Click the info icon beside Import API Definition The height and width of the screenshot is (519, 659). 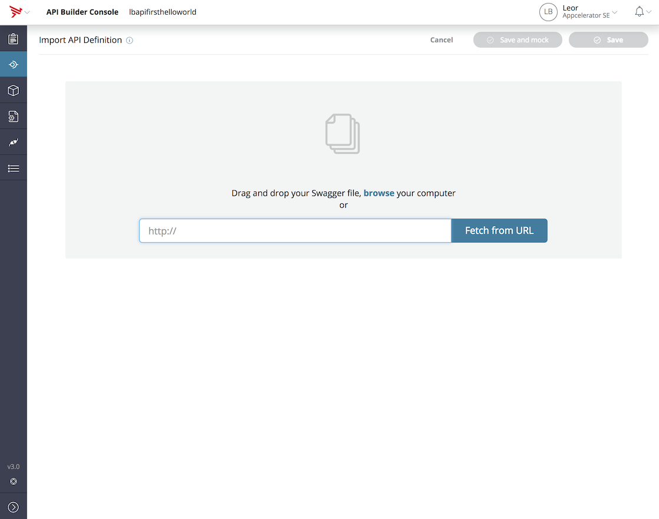tap(129, 40)
